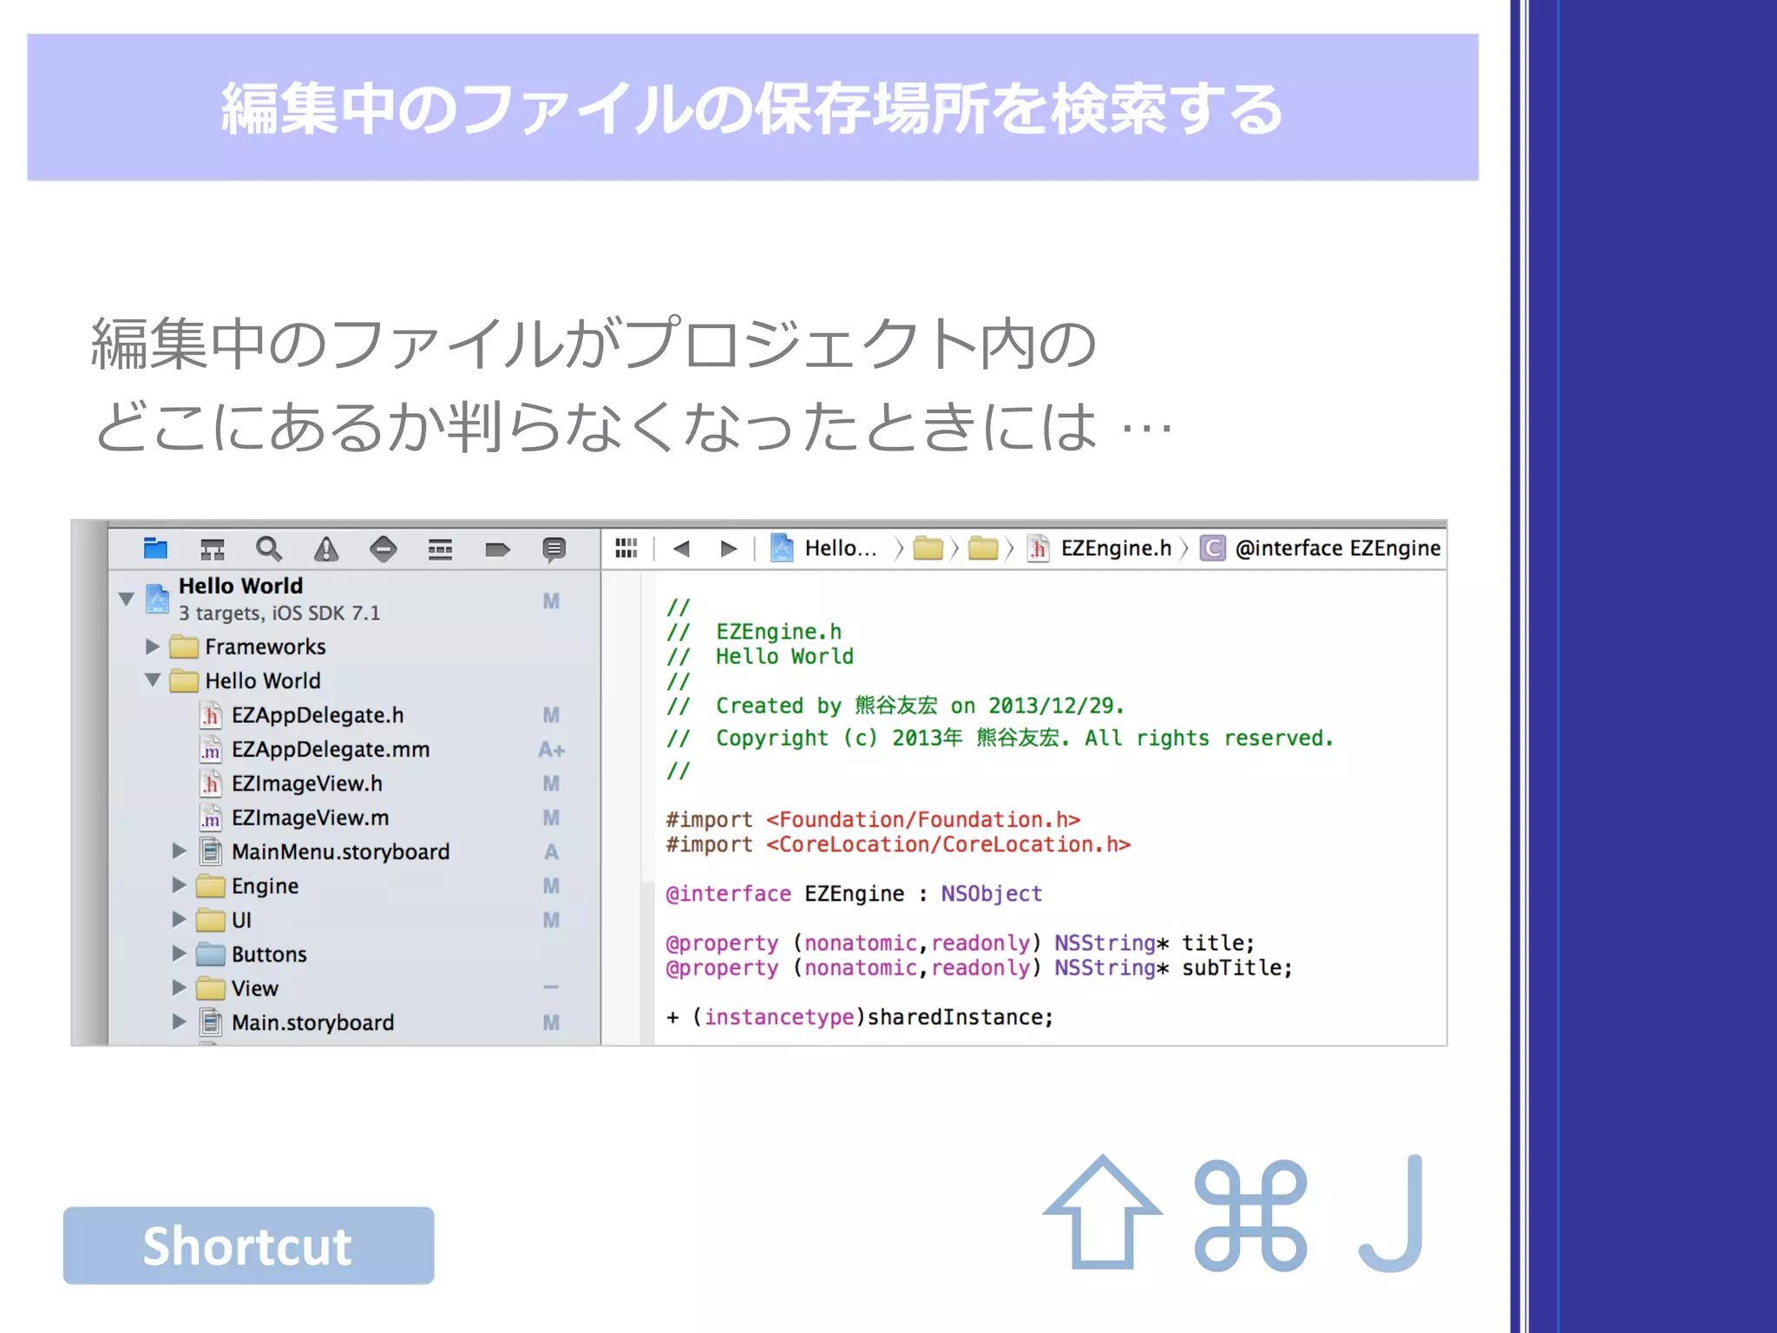The height and width of the screenshot is (1333, 1777).
Task: Click the M status badge for EZImageView.h
Action: 551,784
